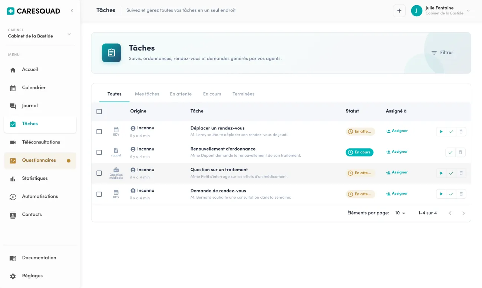Click the plus button in header
Image resolution: width=482 pixels, height=288 pixels.
point(399,11)
